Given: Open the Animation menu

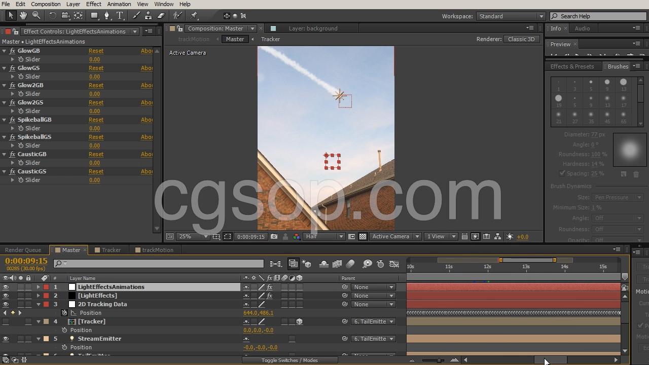Looking at the screenshot, I should (119, 4).
